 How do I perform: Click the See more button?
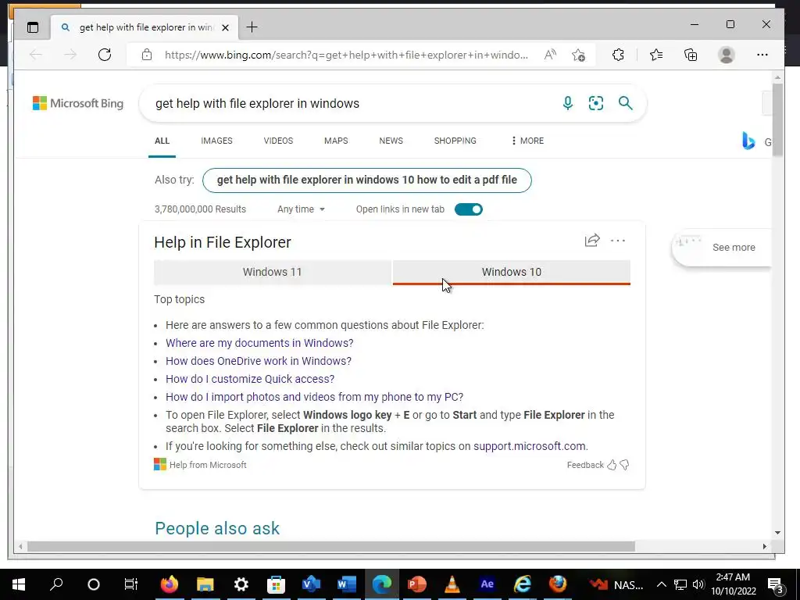tap(721, 248)
